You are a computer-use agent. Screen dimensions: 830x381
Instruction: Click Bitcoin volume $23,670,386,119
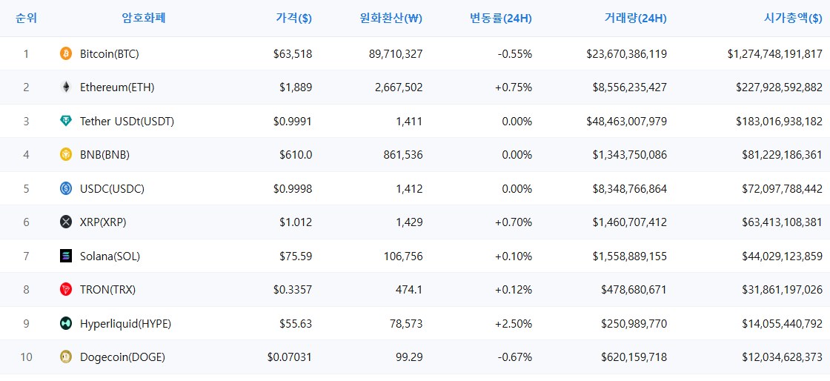[627, 54]
